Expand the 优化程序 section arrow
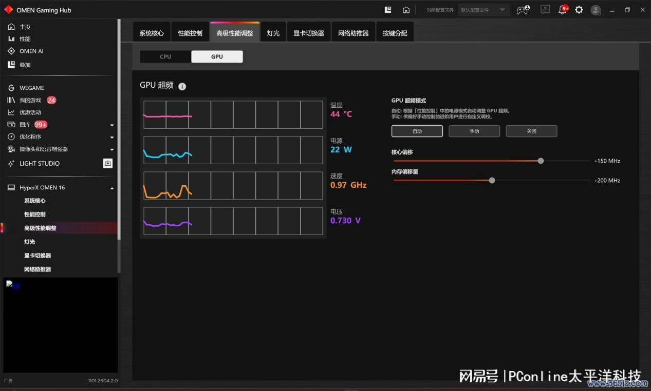The width and height of the screenshot is (651, 391). click(112, 138)
